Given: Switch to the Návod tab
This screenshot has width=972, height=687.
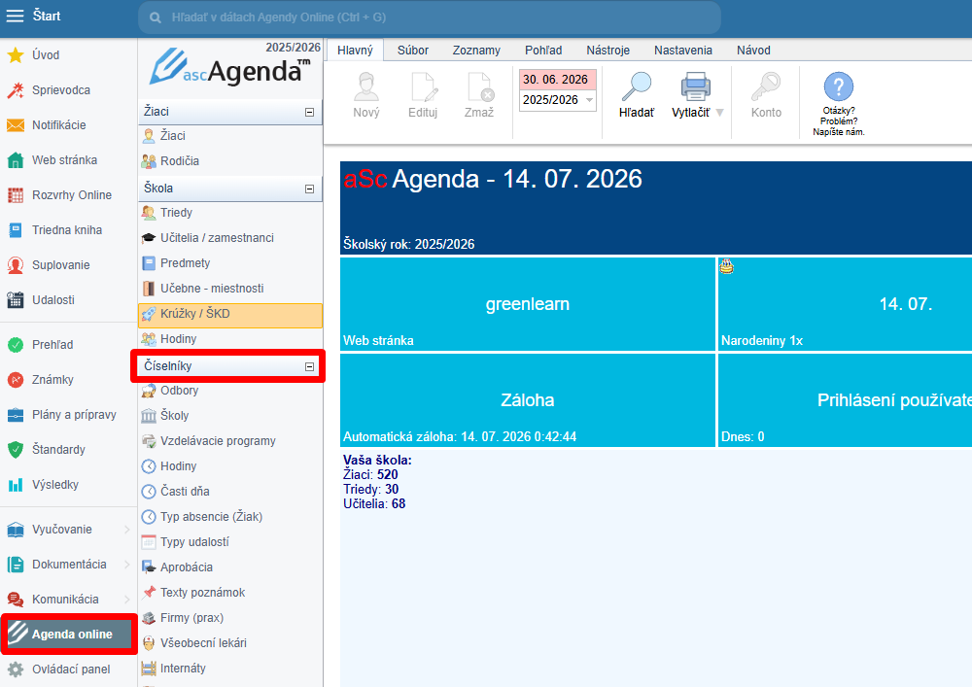Looking at the screenshot, I should click(x=754, y=51).
